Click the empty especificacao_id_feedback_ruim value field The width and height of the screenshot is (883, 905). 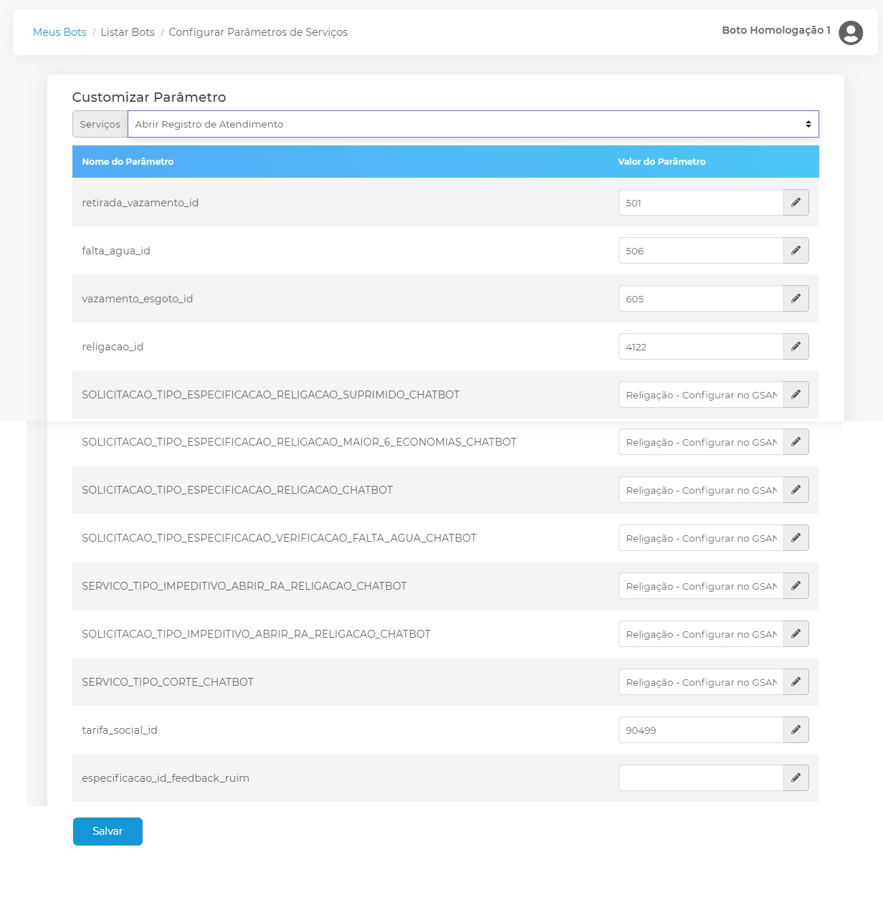click(700, 778)
